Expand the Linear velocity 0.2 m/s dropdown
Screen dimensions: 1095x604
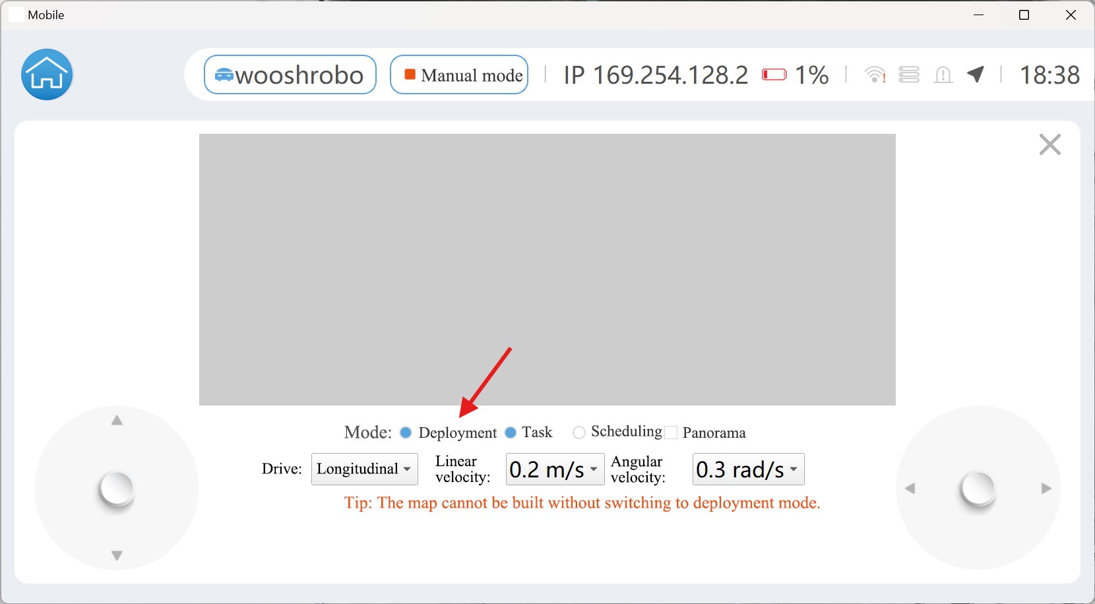pyautogui.click(x=555, y=469)
